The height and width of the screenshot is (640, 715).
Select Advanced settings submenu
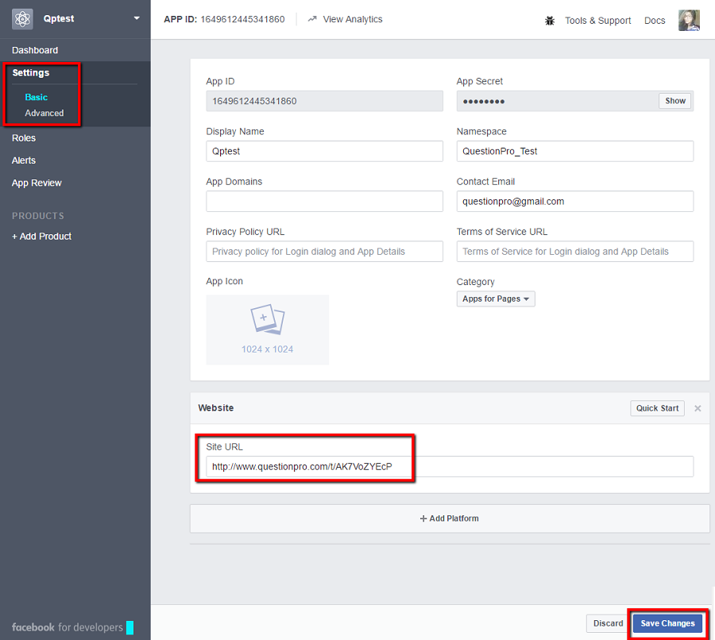(x=44, y=113)
